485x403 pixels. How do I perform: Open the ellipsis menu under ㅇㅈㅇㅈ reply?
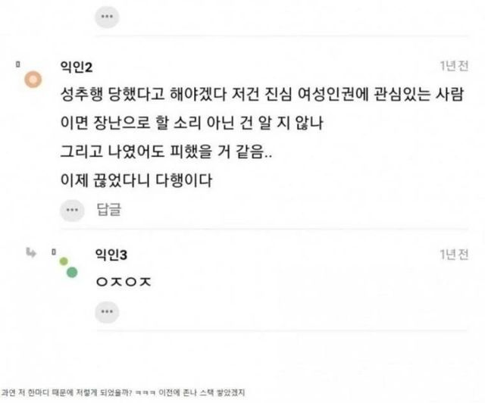[107, 311]
